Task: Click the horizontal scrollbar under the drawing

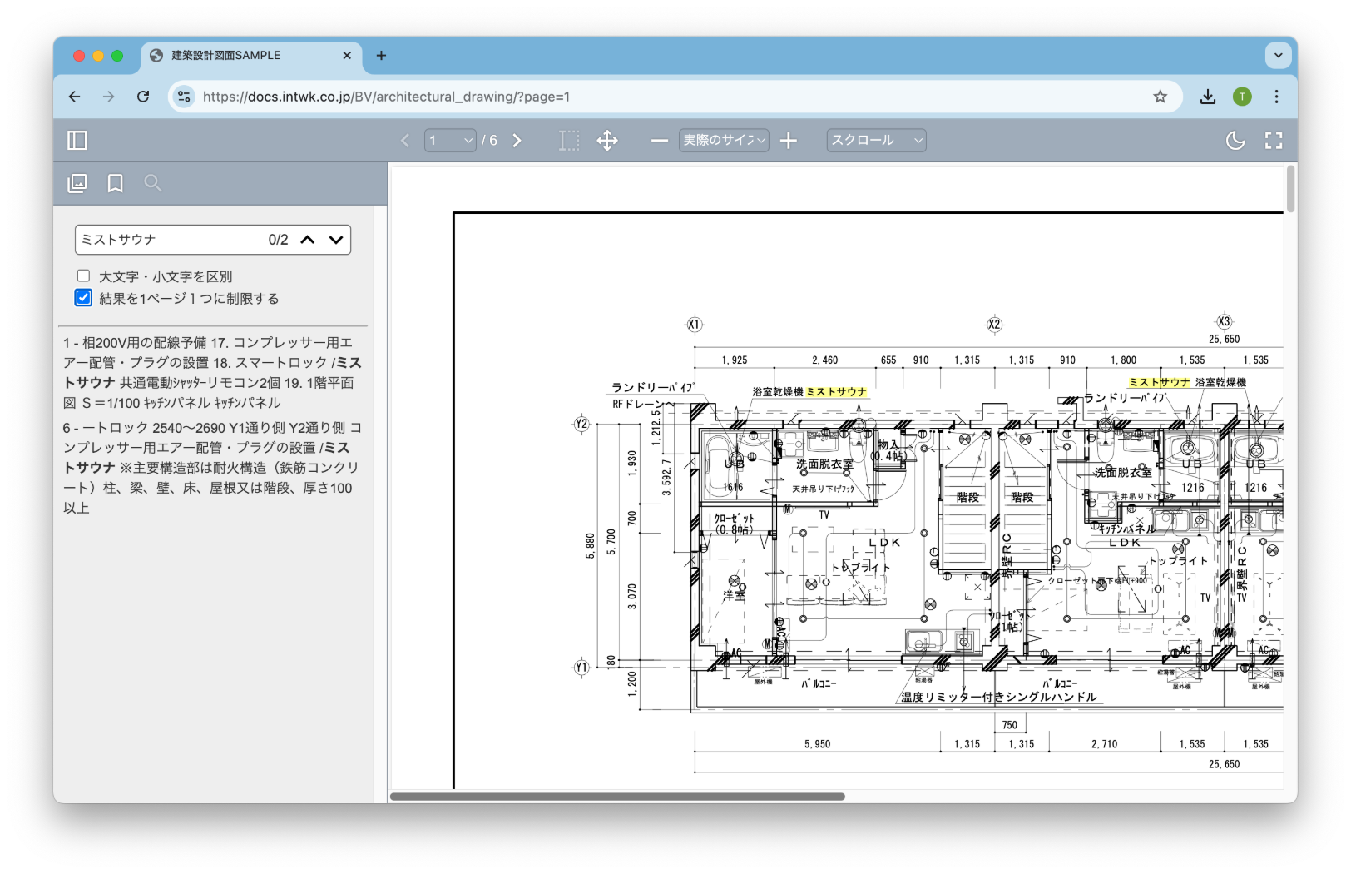Action: pyautogui.click(x=617, y=797)
